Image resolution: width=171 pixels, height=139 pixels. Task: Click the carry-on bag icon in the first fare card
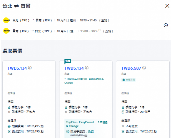tap(9, 107)
